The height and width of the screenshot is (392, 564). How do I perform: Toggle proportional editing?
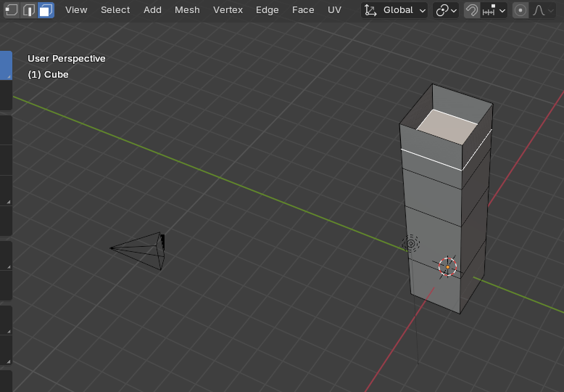pyautogui.click(x=520, y=10)
